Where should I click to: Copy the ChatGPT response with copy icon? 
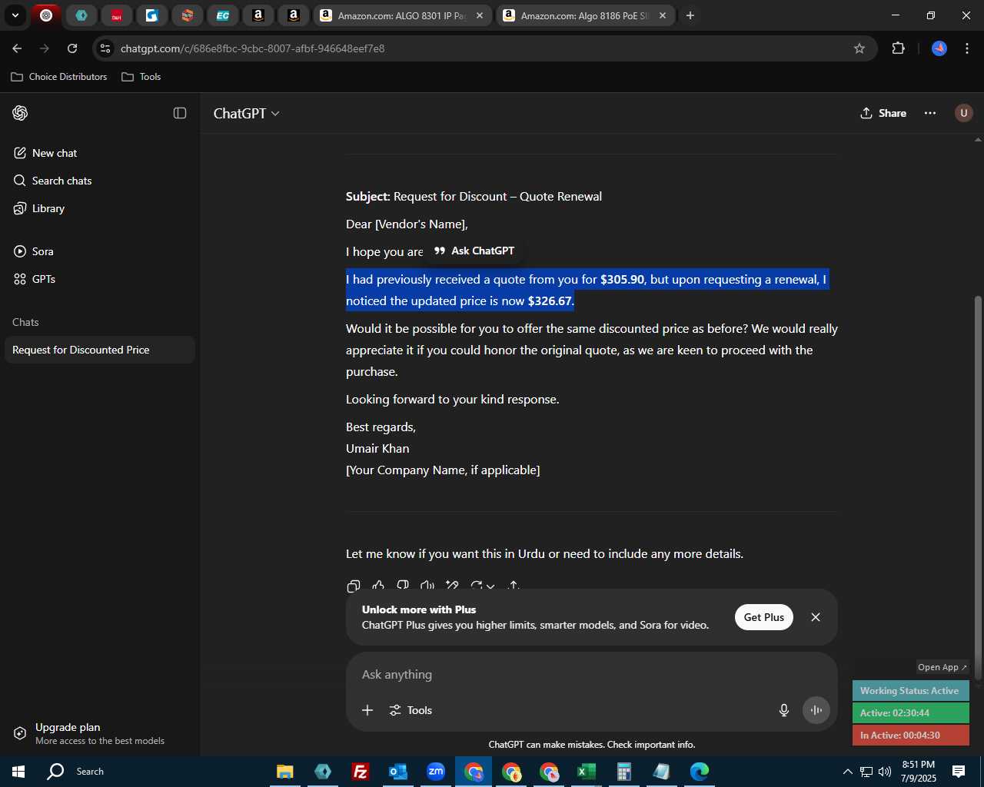(354, 586)
